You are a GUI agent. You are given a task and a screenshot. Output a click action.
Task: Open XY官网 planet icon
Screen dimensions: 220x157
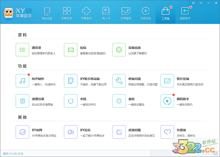click(22, 132)
